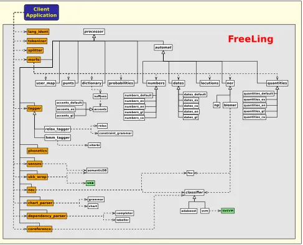303x245 pixels.
Task: Select the nec module box
Action: pyautogui.click(x=32, y=190)
